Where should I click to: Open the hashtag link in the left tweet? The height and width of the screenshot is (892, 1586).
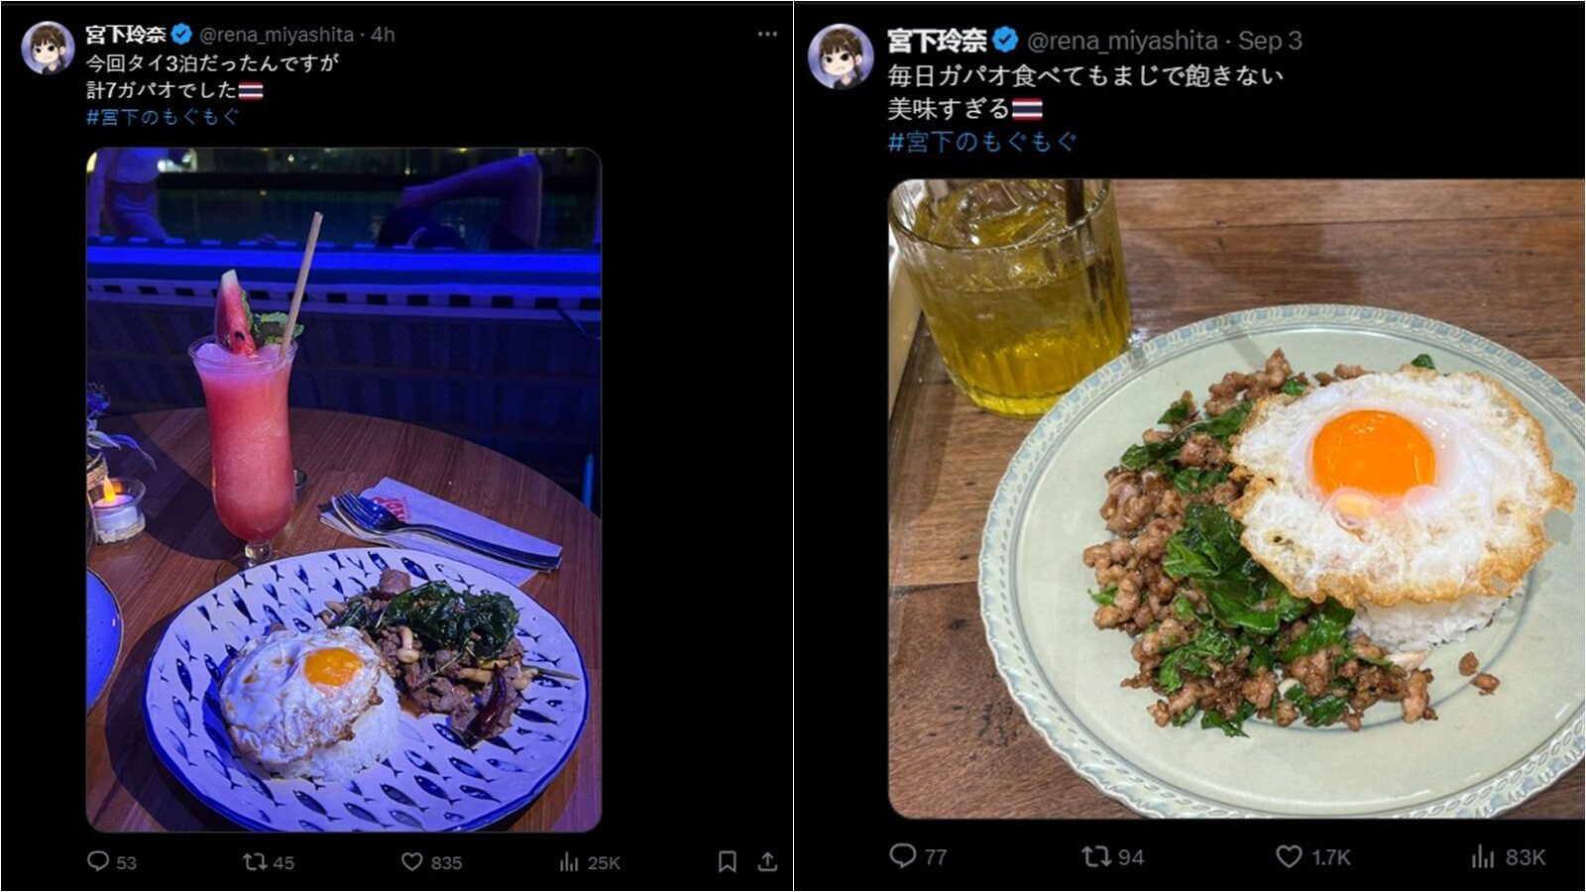click(x=163, y=116)
